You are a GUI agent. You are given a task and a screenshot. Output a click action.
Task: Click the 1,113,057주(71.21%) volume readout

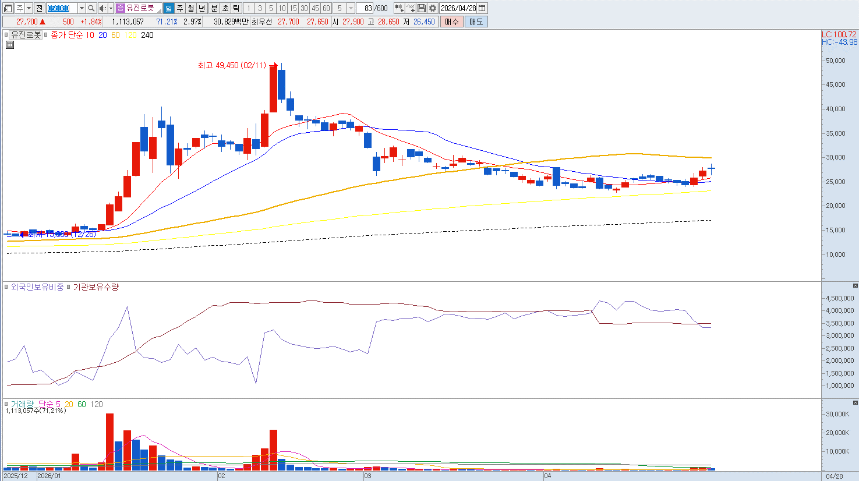click(36, 411)
